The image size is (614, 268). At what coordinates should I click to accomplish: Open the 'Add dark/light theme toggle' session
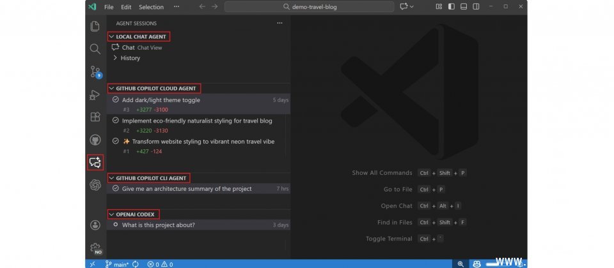point(161,100)
